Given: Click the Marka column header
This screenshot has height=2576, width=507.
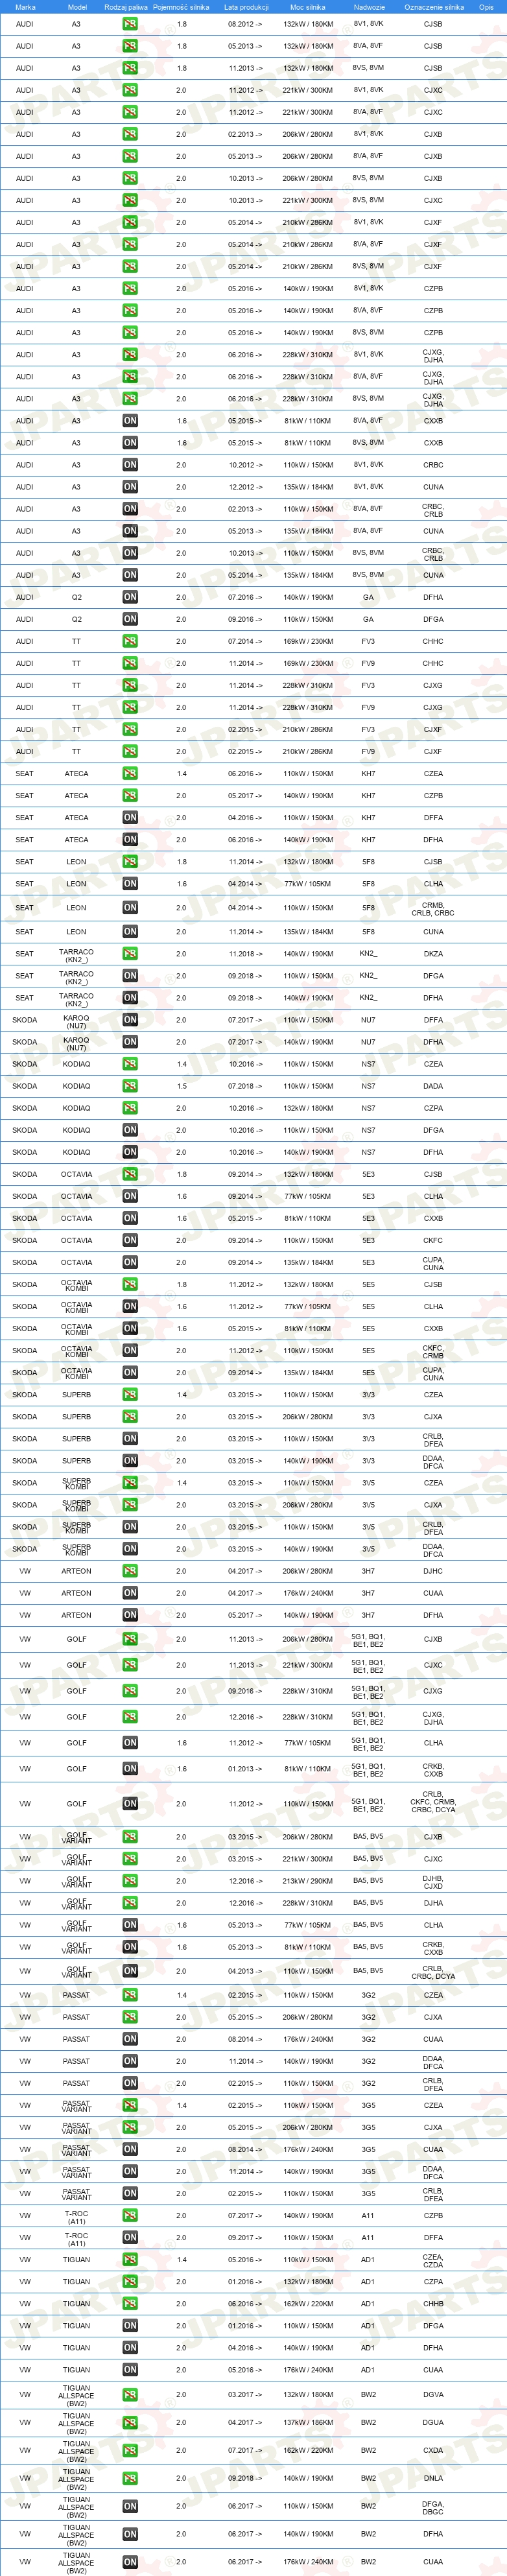Looking at the screenshot, I should click(25, 7).
